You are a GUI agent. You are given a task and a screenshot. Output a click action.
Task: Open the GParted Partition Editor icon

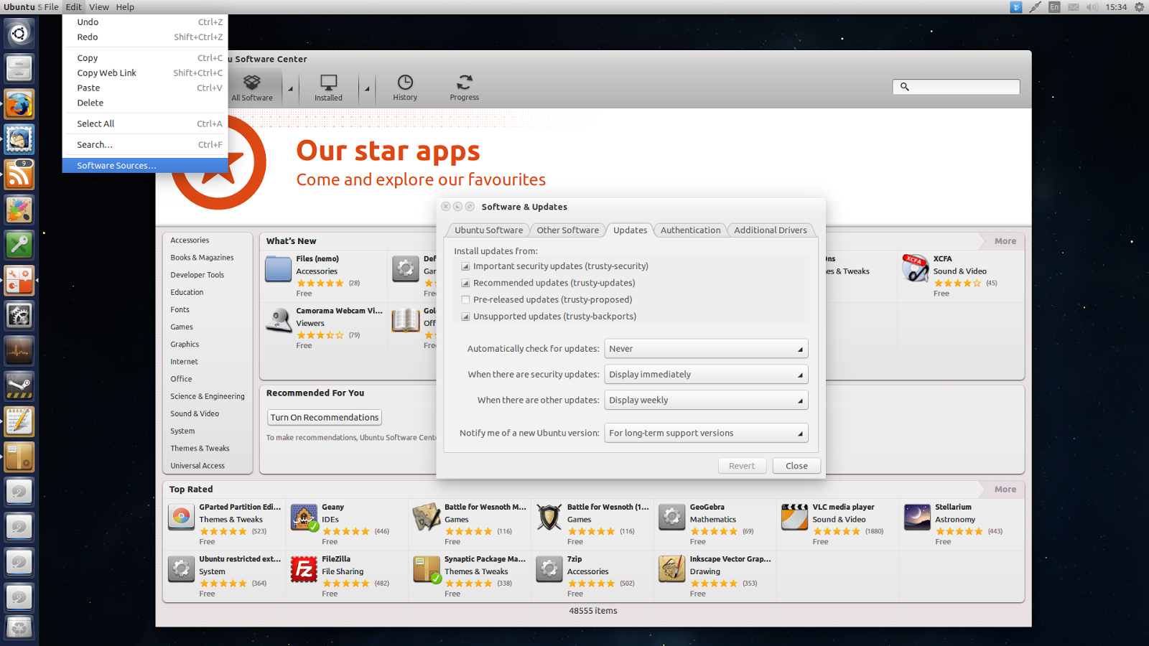(x=181, y=517)
